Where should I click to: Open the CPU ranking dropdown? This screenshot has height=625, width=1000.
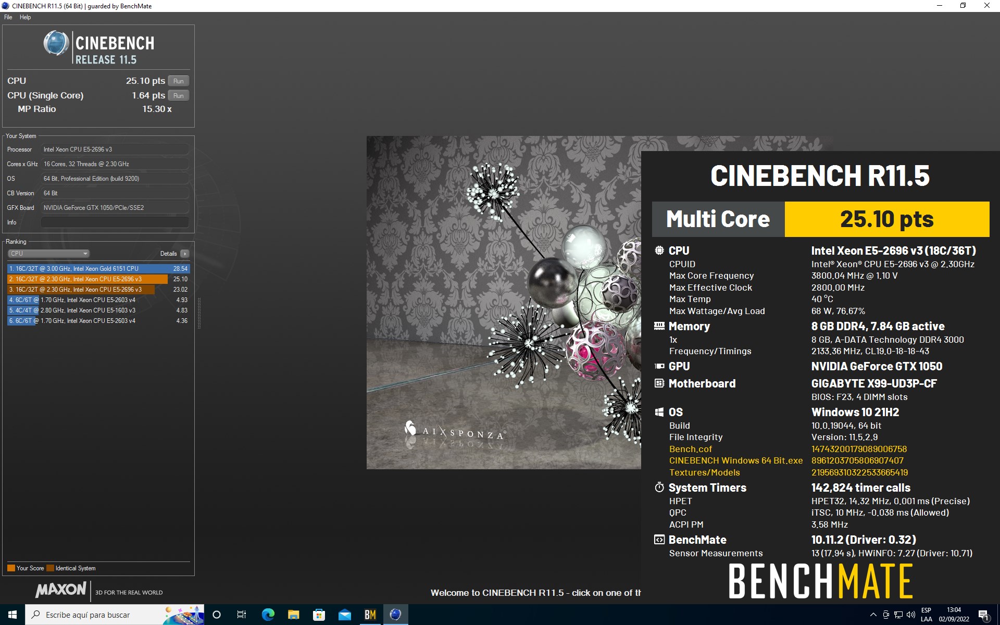49,254
